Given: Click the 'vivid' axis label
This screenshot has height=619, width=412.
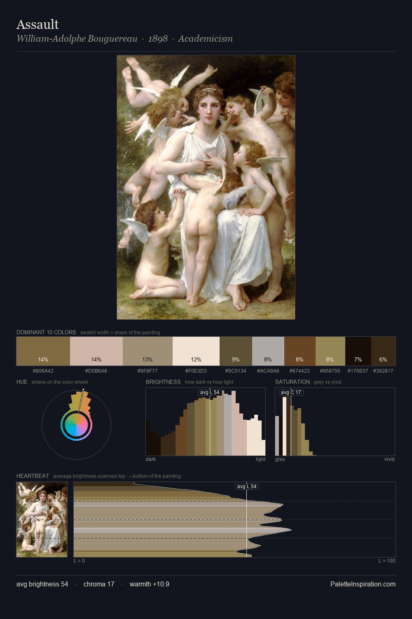Looking at the screenshot, I should 389,459.
